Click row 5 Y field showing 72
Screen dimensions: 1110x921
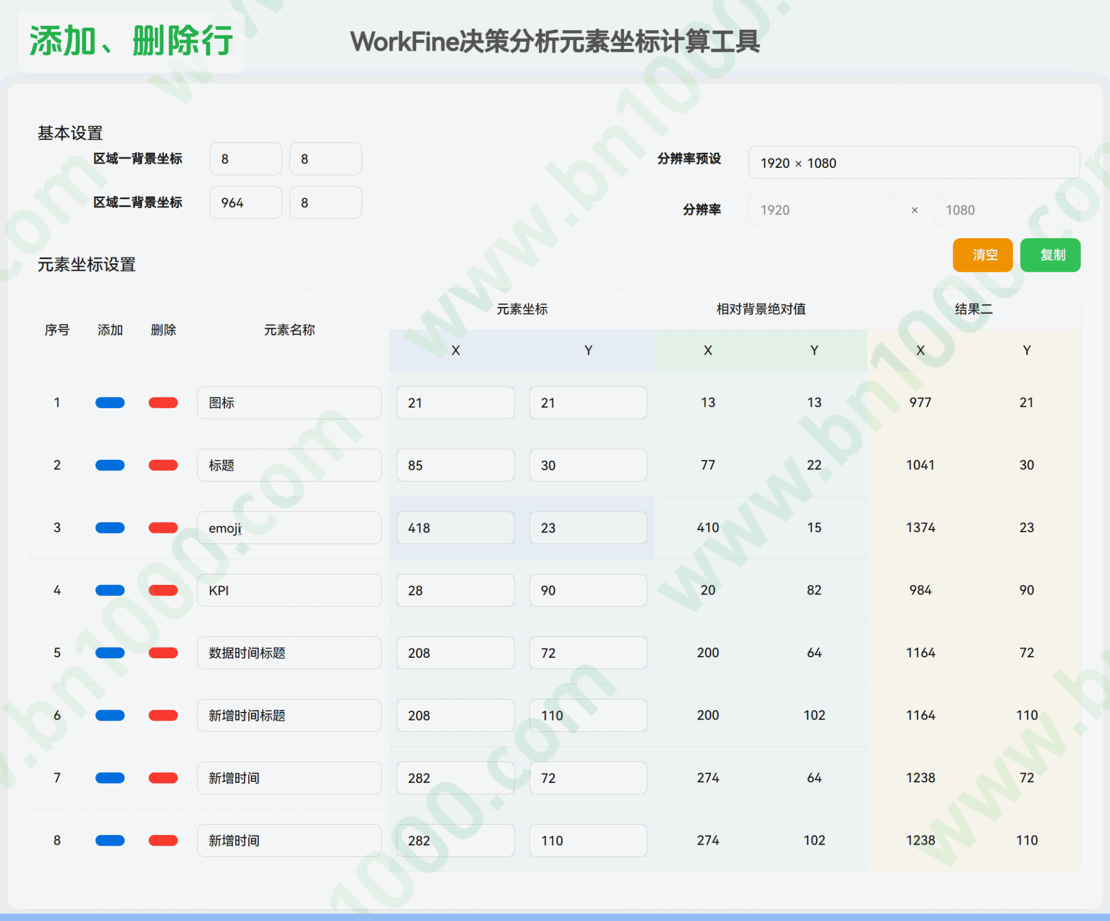click(x=588, y=652)
